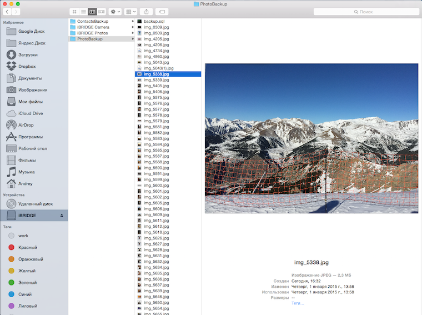
Task: Click the Edit Tags toolbar button
Action: 162,11
